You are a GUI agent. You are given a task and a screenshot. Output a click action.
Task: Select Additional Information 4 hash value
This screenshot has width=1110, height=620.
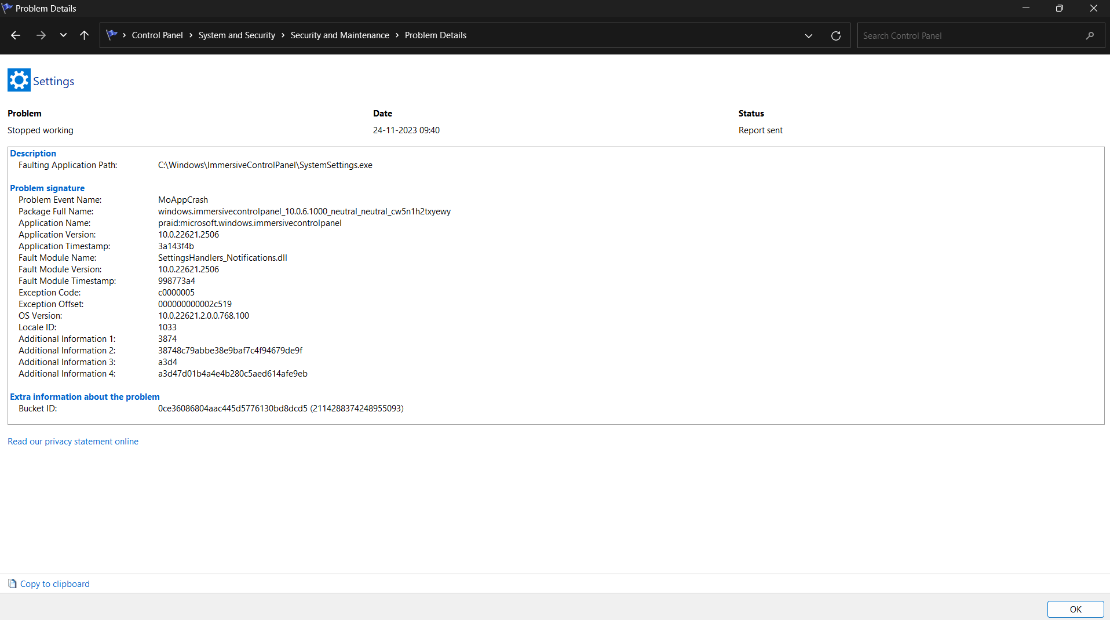[233, 374]
